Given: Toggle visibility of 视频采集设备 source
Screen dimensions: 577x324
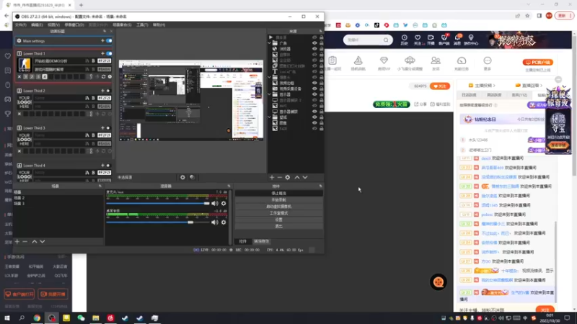Looking at the screenshot, I should coord(314,89).
